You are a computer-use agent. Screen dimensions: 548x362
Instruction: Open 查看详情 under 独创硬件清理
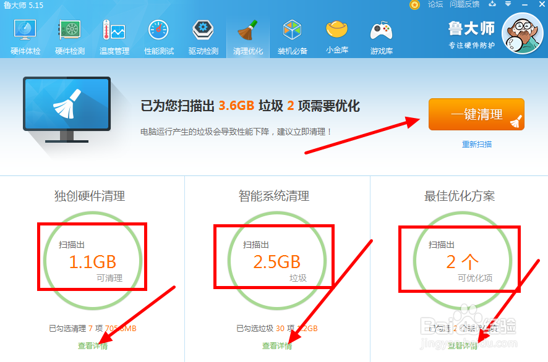(x=93, y=345)
